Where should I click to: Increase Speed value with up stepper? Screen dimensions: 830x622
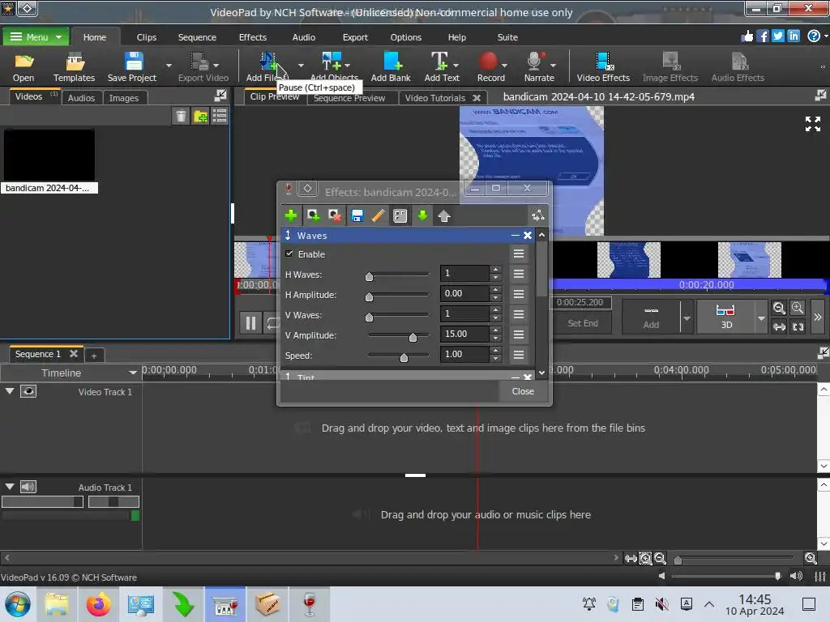click(495, 350)
